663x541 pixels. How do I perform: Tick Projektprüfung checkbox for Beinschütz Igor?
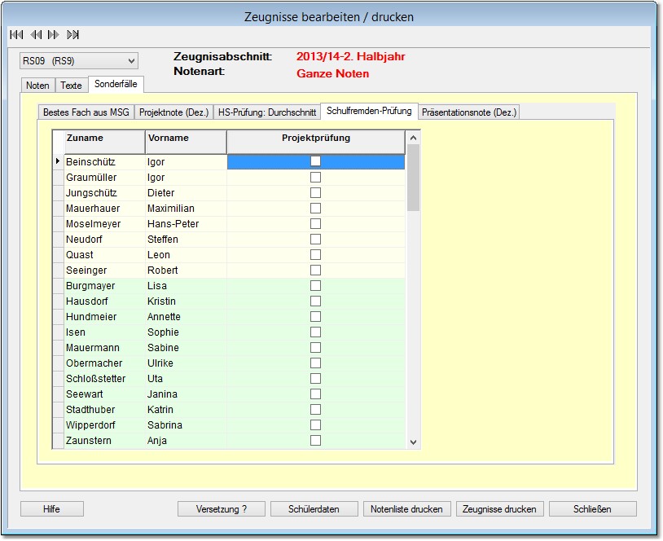pos(315,161)
